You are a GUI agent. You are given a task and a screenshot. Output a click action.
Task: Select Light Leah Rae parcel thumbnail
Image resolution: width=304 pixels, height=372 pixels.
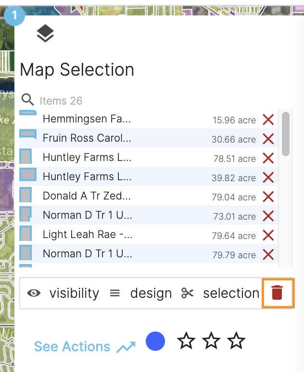tap(25, 233)
